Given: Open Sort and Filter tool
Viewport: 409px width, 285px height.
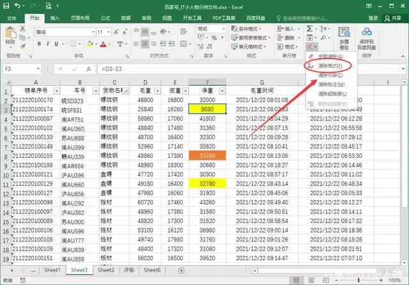Looking at the screenshot, I should pos(323,29).
